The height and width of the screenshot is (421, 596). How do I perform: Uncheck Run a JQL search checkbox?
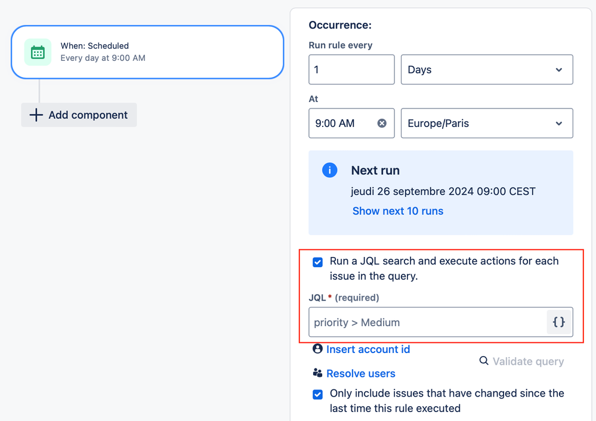318,262
